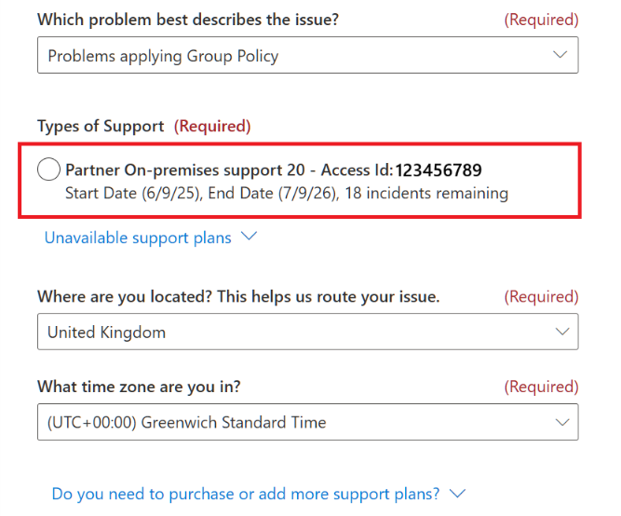Click the chevron arrow in the United Kingdom field
This screenshot has height=516, width=621.
tap(560, 332)
